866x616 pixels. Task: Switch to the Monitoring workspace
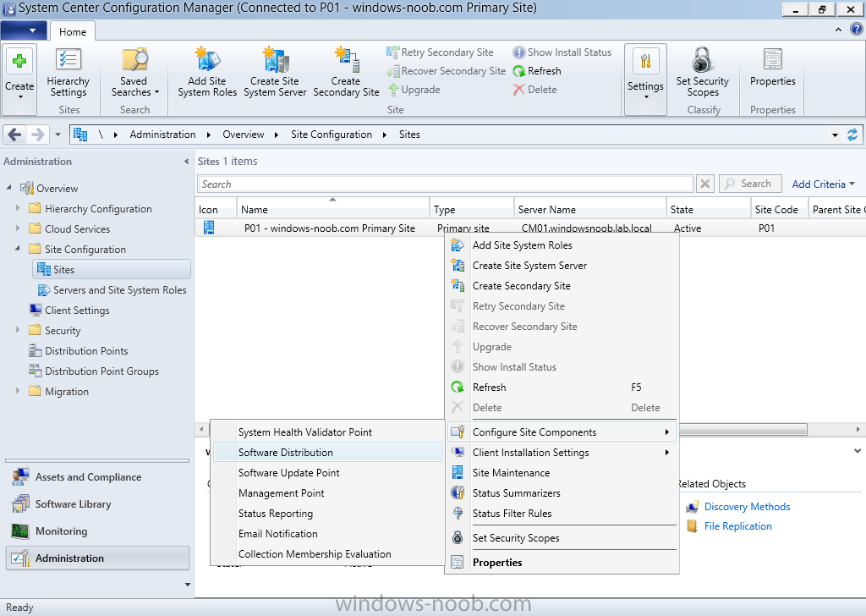(98, 531)
